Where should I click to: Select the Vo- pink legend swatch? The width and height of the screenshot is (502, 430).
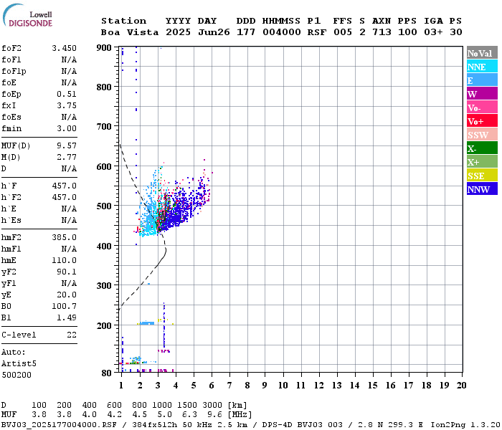point(482,107)
